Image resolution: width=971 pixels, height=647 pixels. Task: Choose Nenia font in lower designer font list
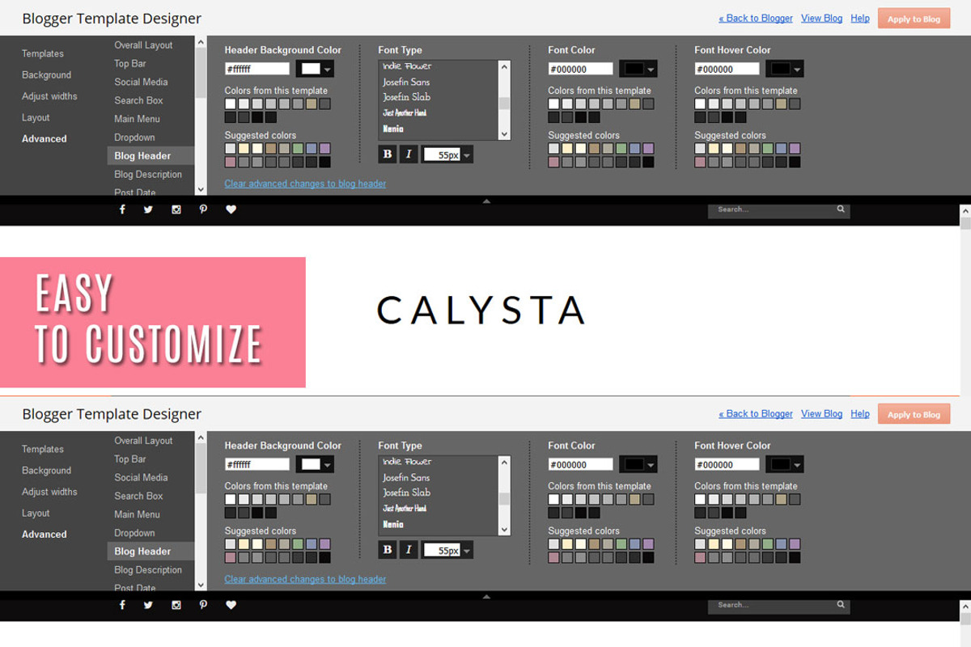tap(392, 524)
